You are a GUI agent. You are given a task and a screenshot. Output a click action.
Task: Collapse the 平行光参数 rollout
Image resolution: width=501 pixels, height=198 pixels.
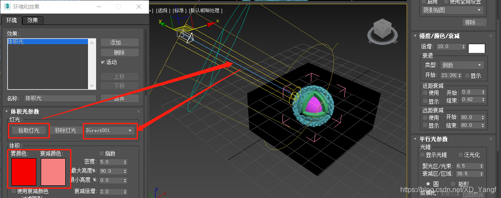point(415,139)
